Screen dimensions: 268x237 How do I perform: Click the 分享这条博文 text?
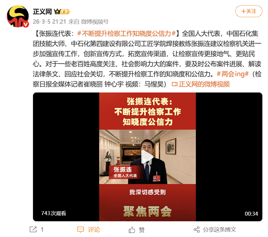[219, 230]
